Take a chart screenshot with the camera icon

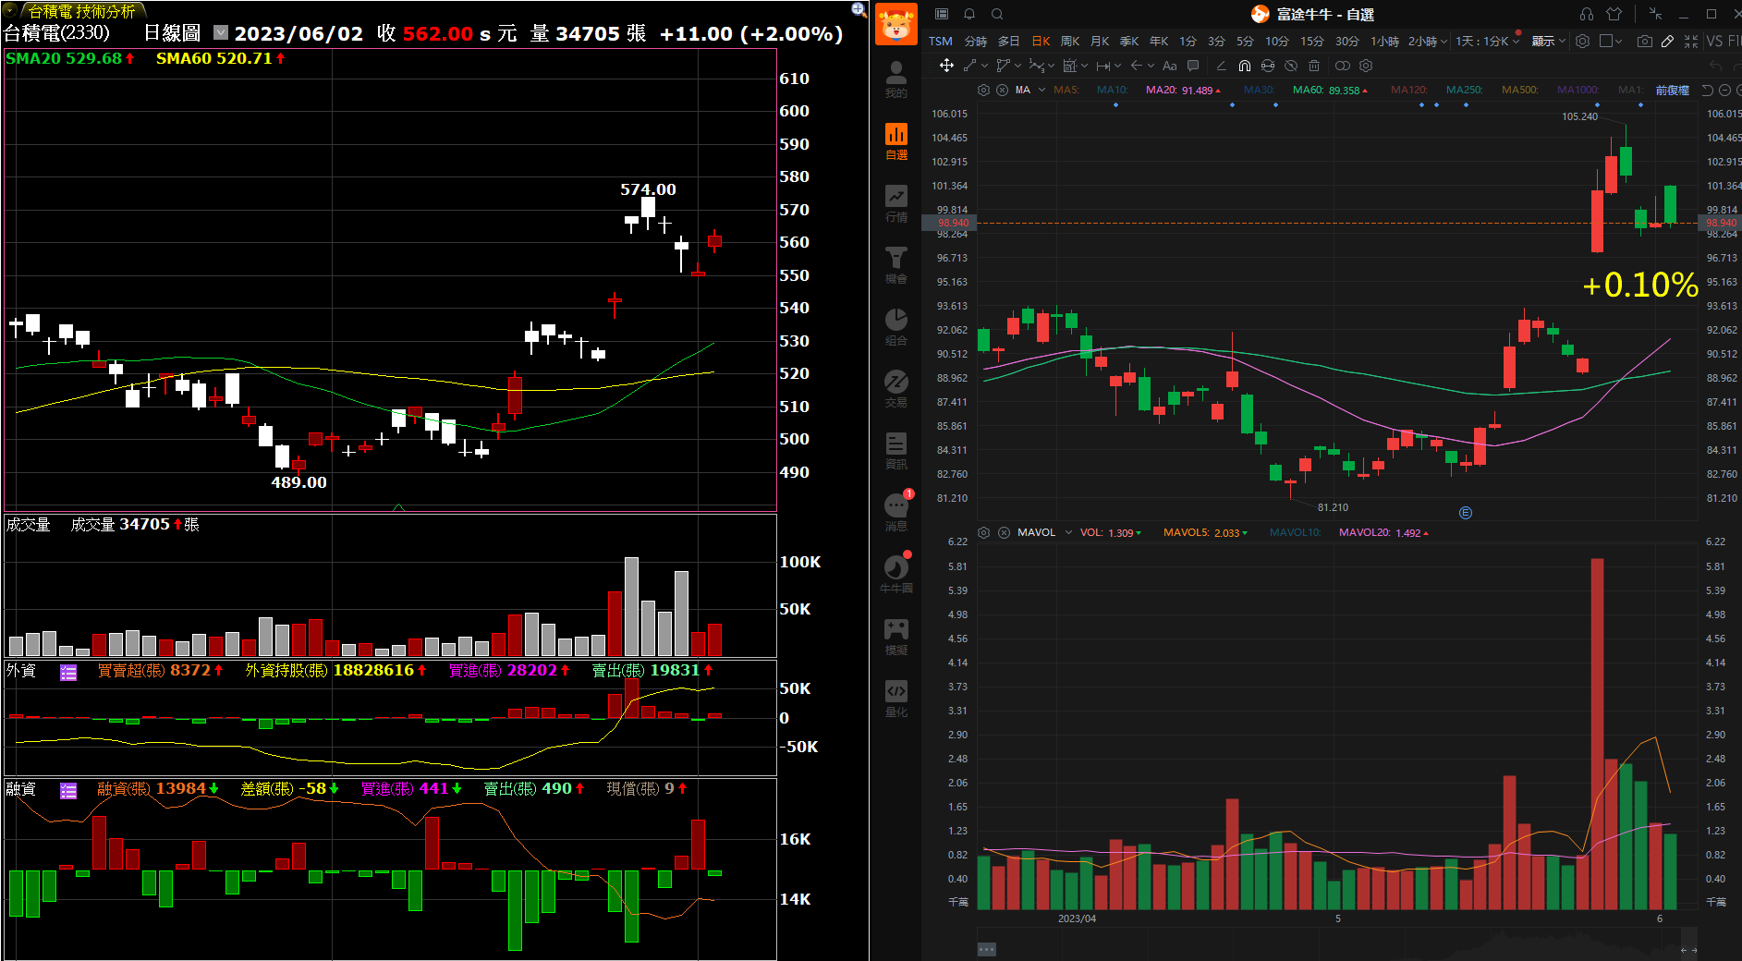point(1644,41)
